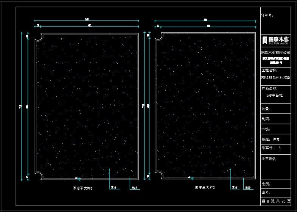Select the 比例 scale field
The image size is (297, 212).
click(x=266, y=184)
